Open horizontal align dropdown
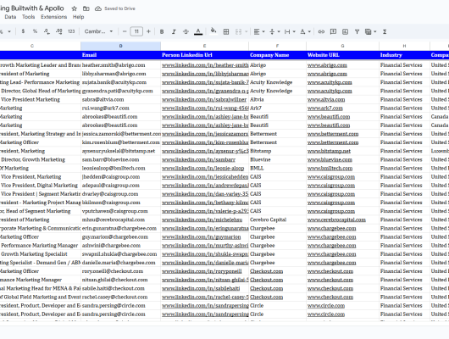This screenshot has width=449, height=339. point(259,31)
